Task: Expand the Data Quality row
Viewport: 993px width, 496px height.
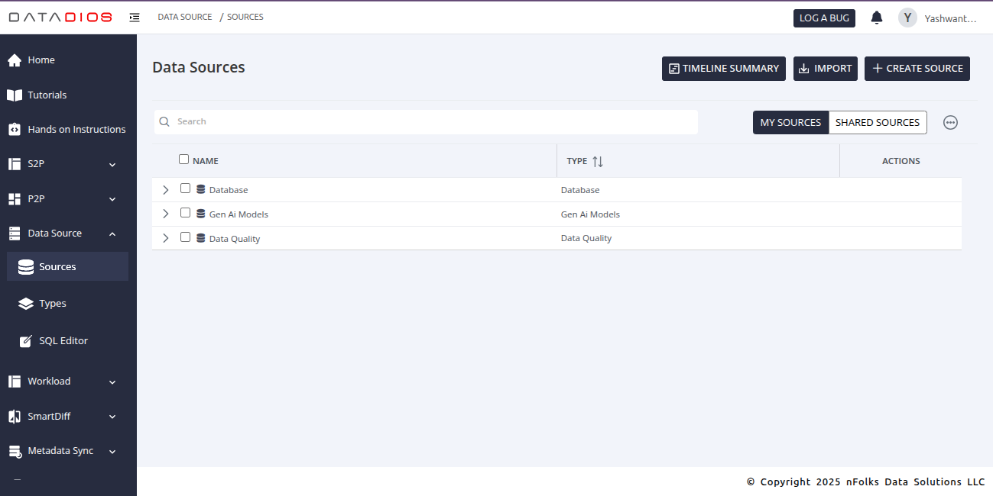Action: (166, 238)
